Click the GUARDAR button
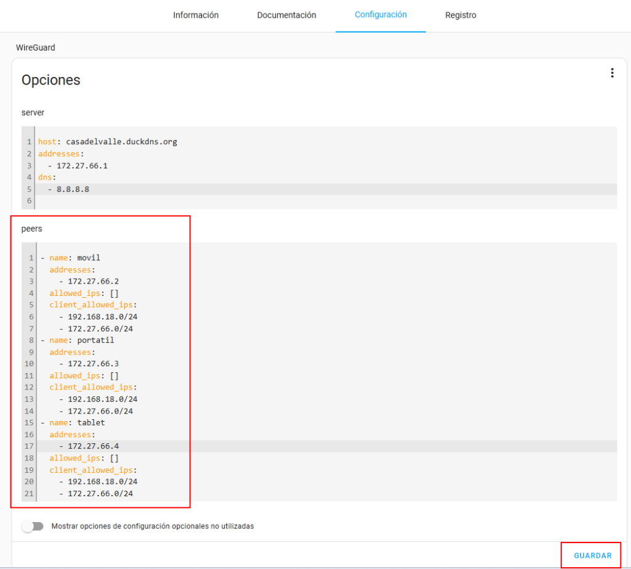 [x=592, y=555]
